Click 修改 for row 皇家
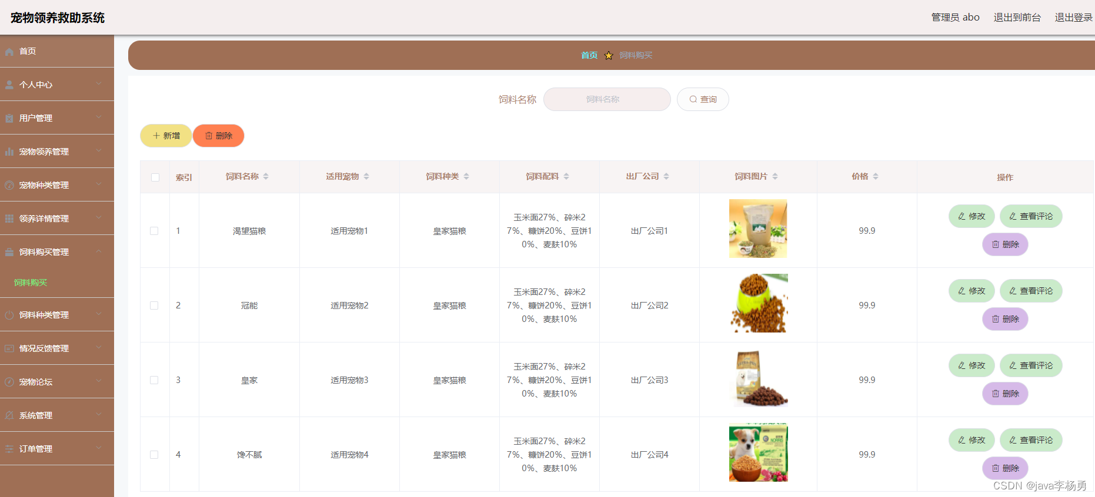 (x=972, y=365)
